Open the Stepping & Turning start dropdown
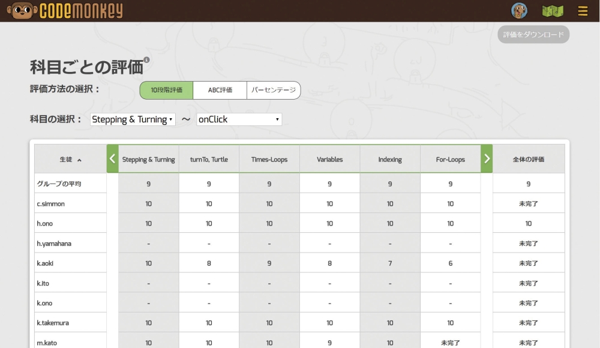The width and height of the screenshot is (600, 348). coord(133,119)
